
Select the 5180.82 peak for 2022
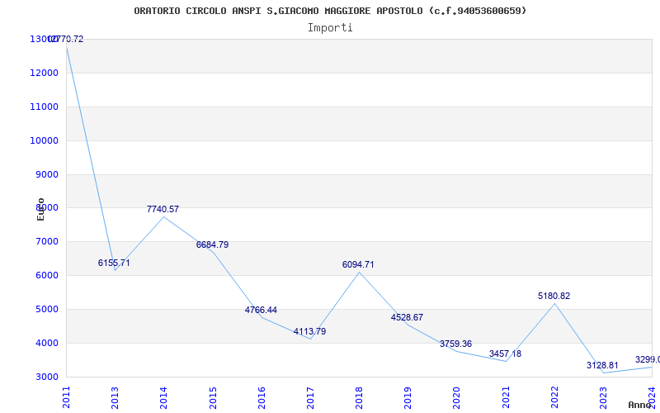[554, 297]
